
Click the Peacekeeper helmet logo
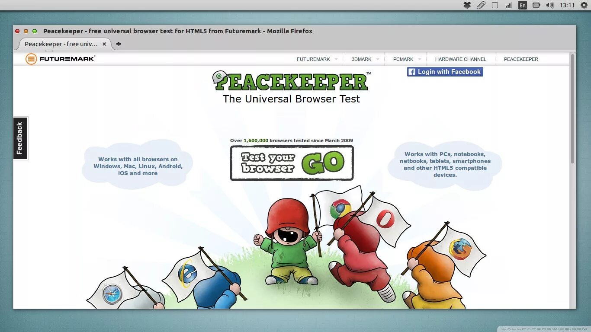click(x=220, y=77)
